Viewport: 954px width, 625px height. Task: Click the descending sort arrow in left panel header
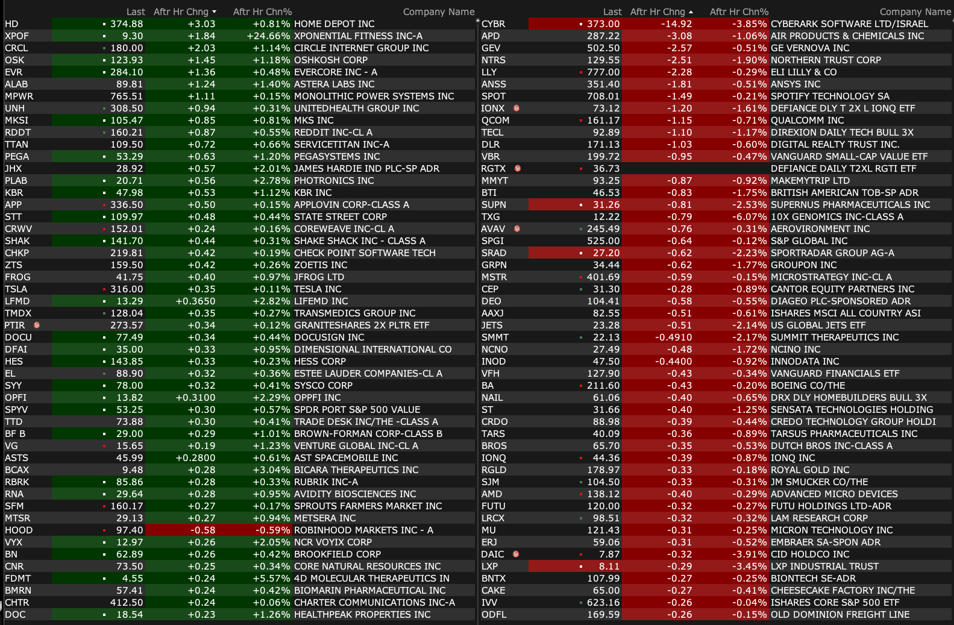pos(214,12)
